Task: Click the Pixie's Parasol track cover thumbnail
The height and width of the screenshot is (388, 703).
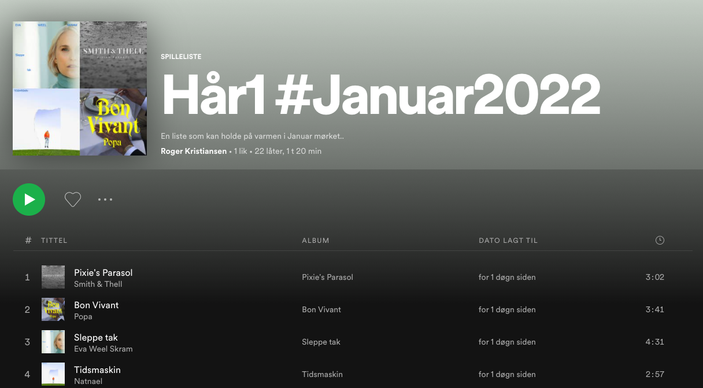Action: tap(53, 277)
